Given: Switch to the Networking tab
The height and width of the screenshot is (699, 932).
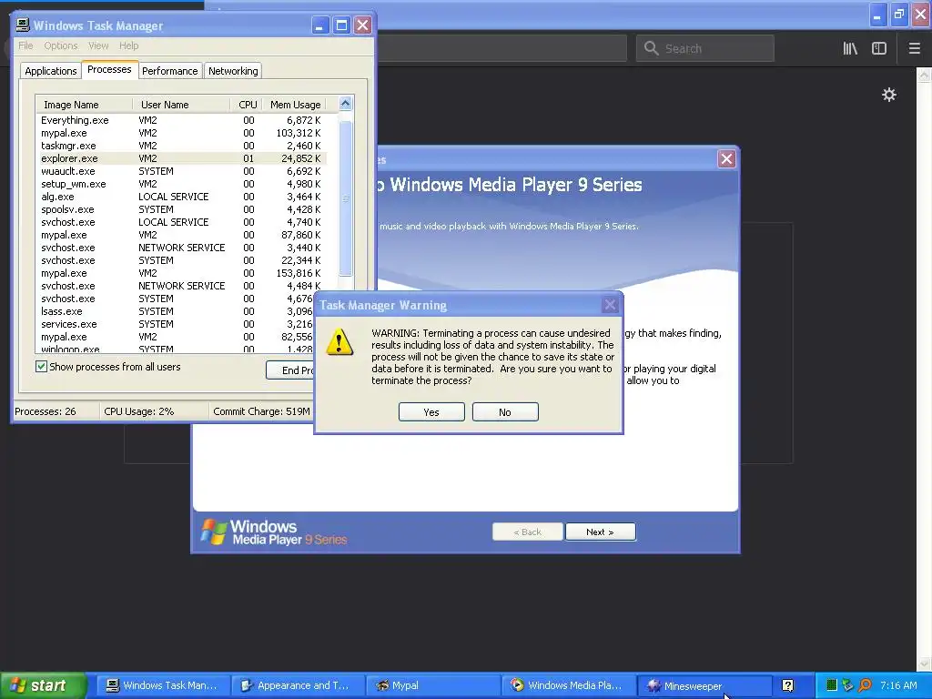Looking at the screenshot, I should (233, 71).
